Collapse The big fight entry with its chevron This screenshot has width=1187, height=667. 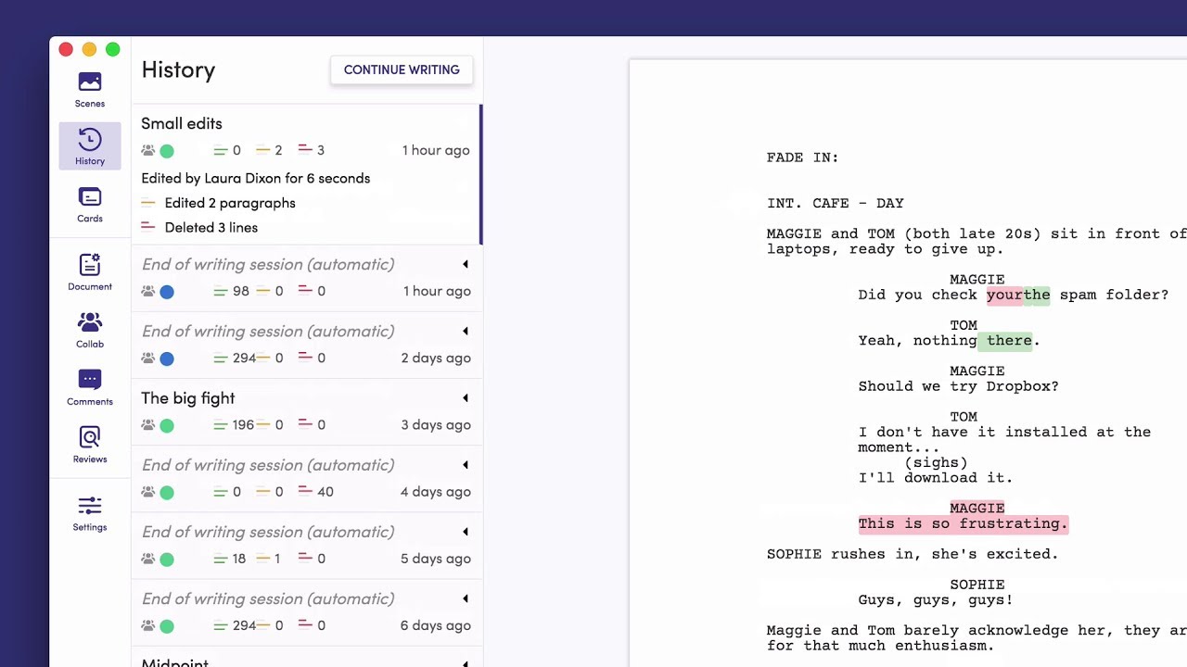coord(465,397)
